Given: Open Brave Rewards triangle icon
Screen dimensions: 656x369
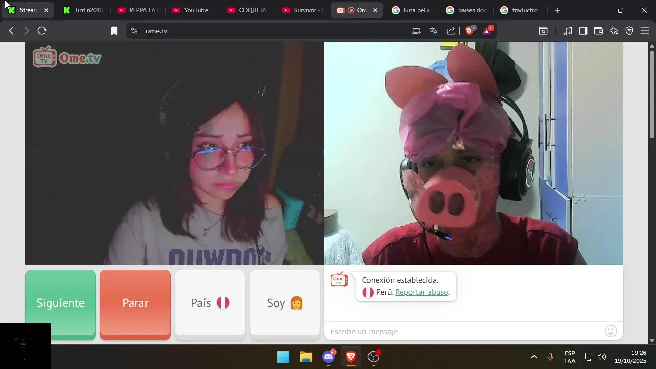Looking at the screenshot, I should click(x=487, y=30).
